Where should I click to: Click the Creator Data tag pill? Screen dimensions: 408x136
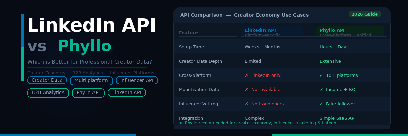tap(47, 80)
